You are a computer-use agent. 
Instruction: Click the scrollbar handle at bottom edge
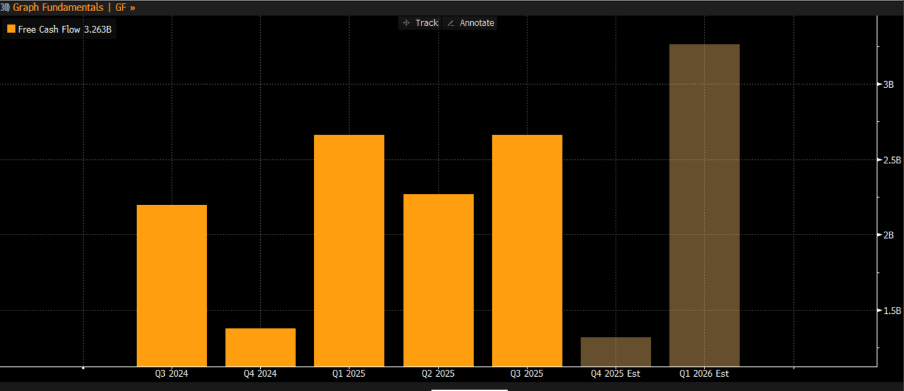tap(469, 389)
